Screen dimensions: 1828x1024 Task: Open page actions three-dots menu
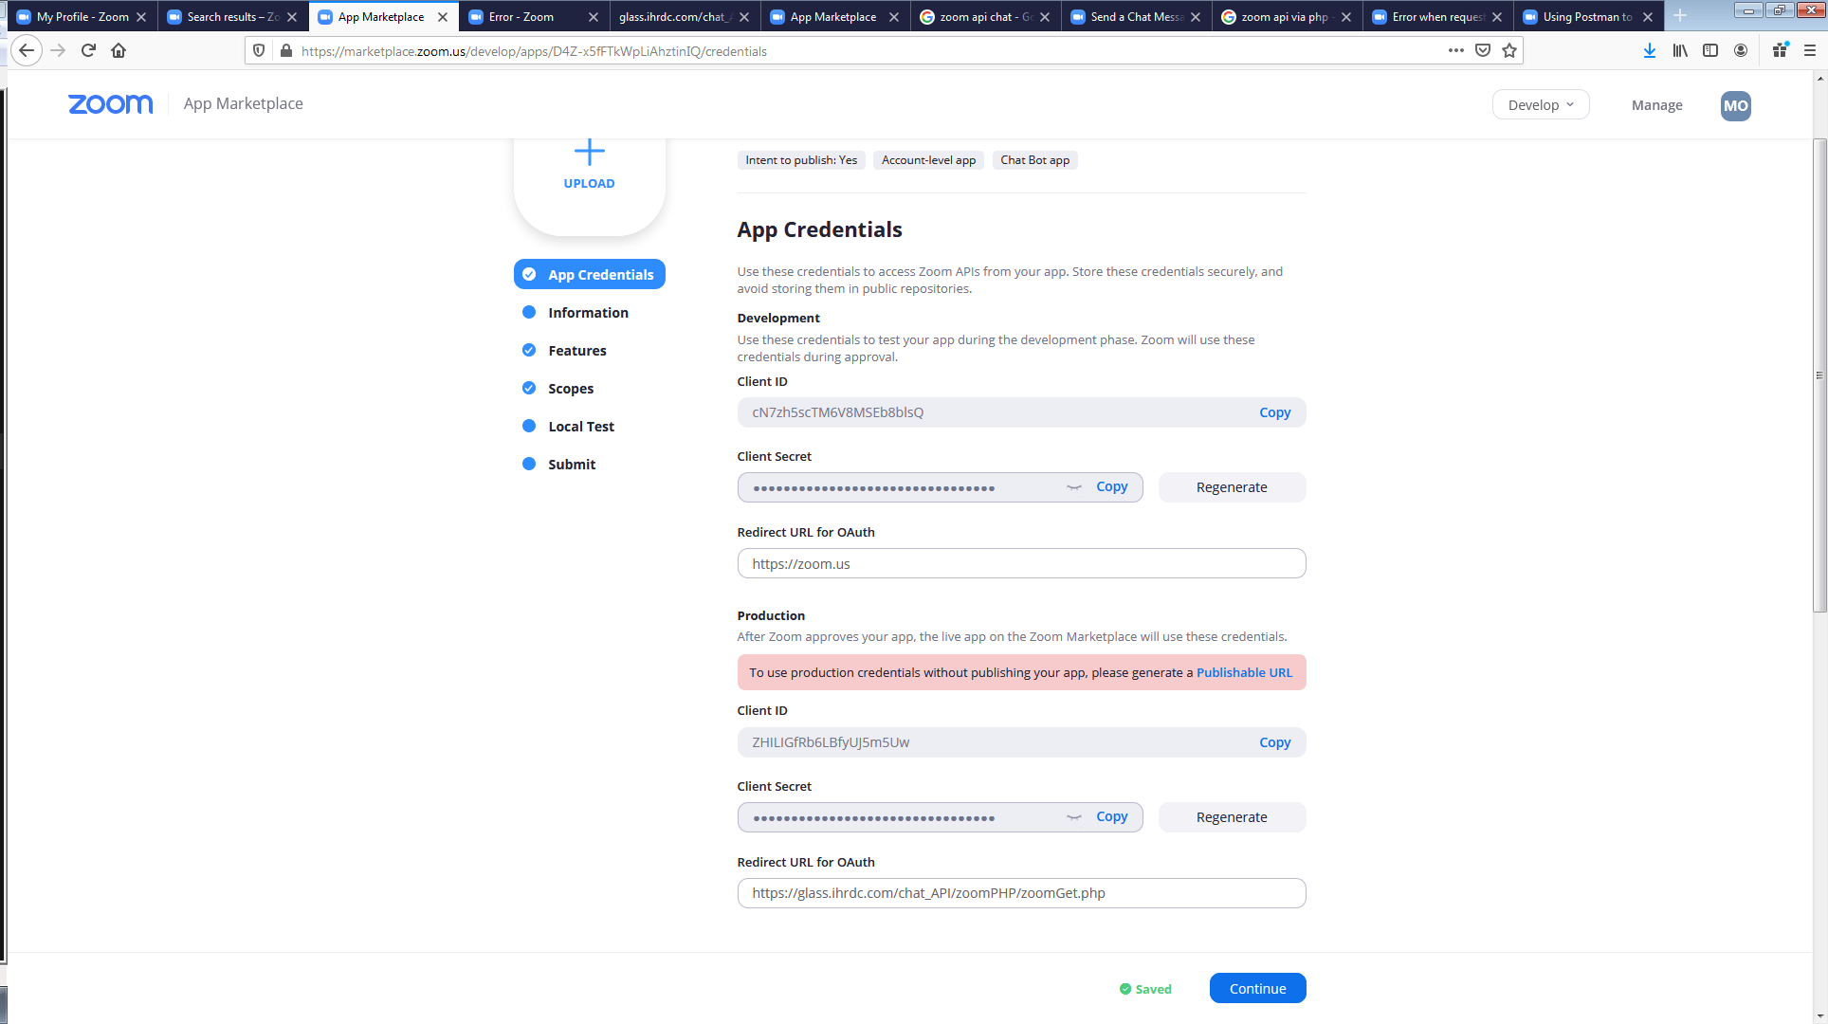(1455, 50)
